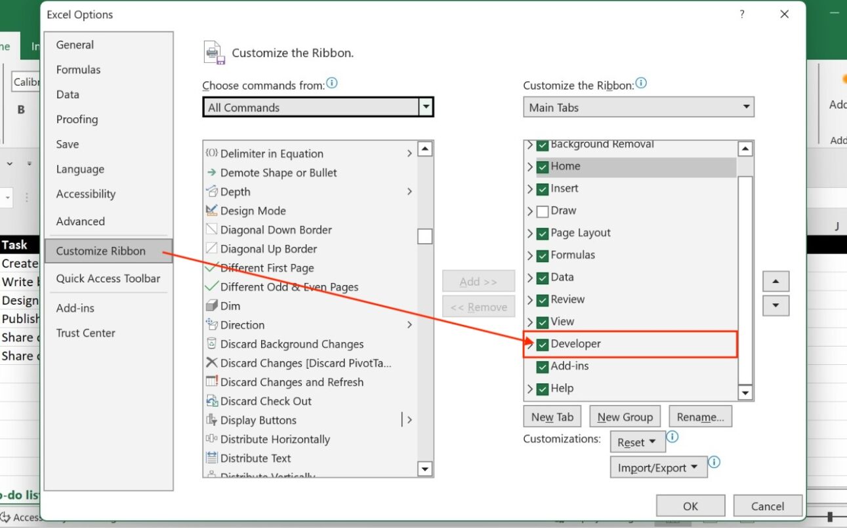Click the New Group button

point(625,416)
